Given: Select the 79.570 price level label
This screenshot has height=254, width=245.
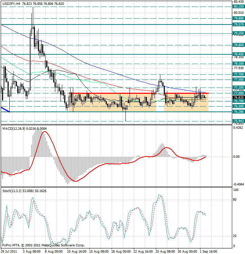Looking at the screenshot, I should [238, 25].
